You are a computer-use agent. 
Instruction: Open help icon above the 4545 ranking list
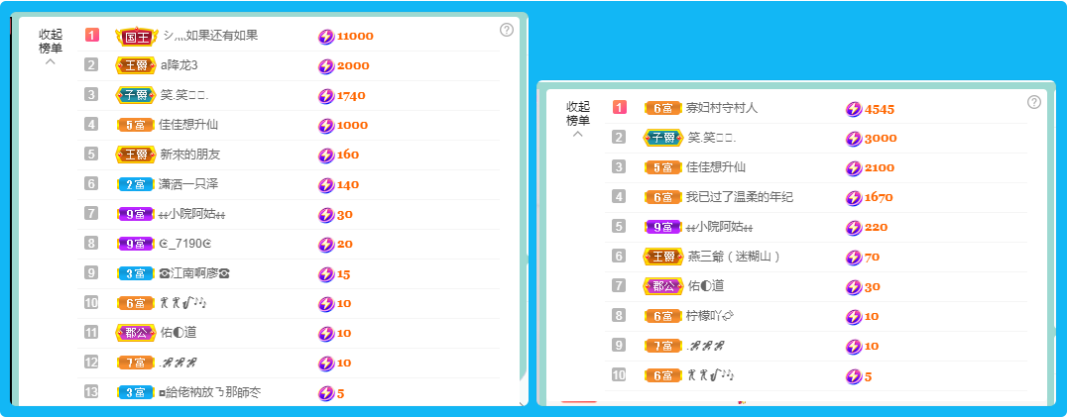pos(1033,102)
